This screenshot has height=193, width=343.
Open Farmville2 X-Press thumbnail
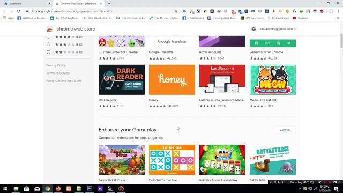coord(122,160)
